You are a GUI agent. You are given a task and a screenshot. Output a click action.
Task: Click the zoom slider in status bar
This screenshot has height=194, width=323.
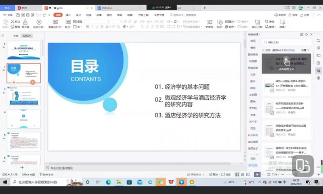[291, 174]
